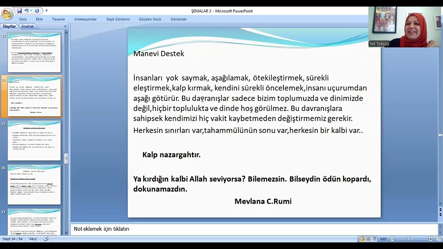This screenshot has height=249, width=443.
Task: Select the Slaytlar pane tab
Action: click(9, 26)
